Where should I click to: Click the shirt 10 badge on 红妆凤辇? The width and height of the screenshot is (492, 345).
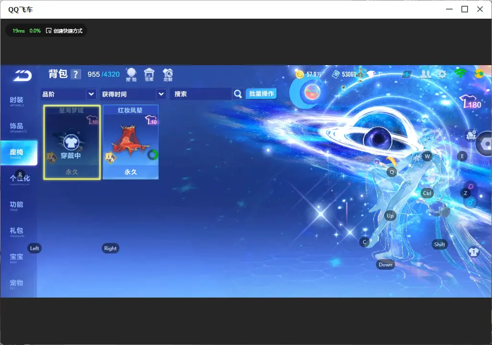[x=151, y=120]
